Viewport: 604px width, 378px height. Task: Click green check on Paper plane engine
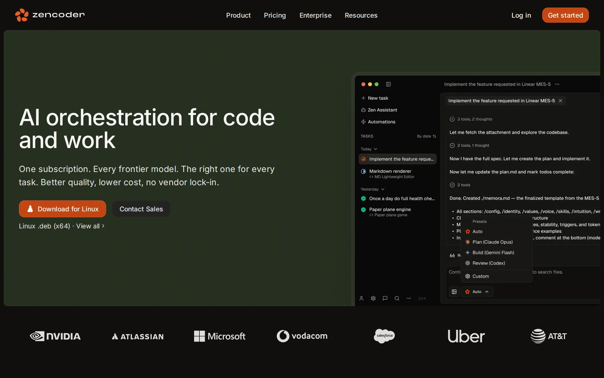(x=363, y=209)
